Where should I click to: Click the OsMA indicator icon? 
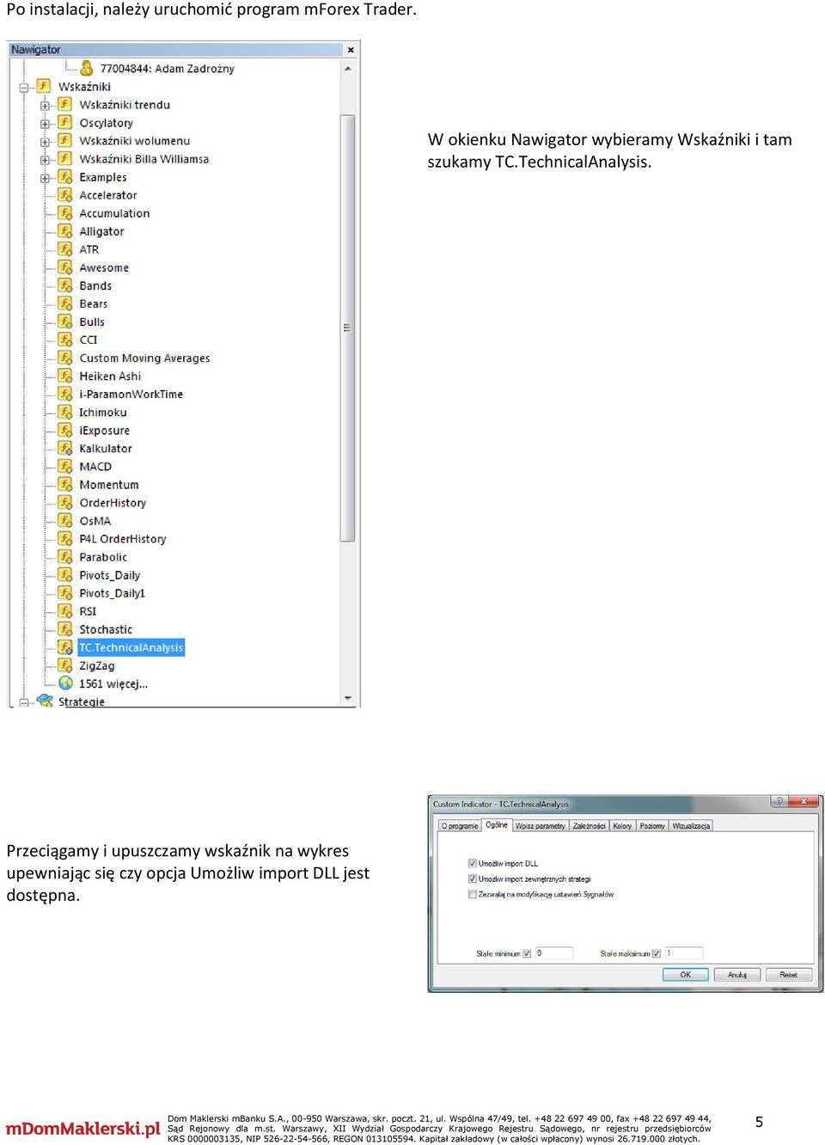[65, 520]
